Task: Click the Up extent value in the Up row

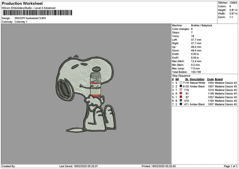Action: pyautogui.click(x=196, y=47)
